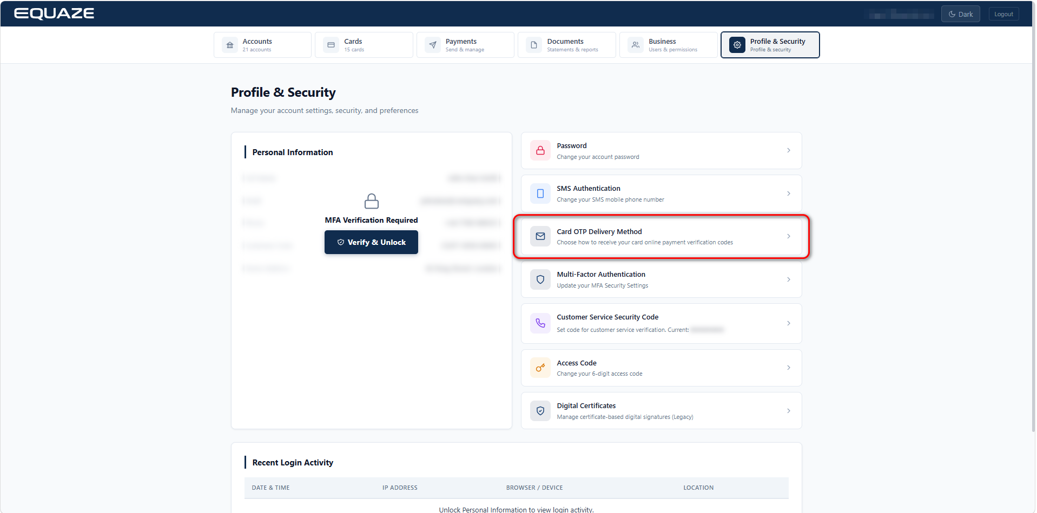The height and width of the screenshot is (513, 1037).
Task: Click the Profile & Security gear icon
Action: pyautogui.click(x=737, y=45)
